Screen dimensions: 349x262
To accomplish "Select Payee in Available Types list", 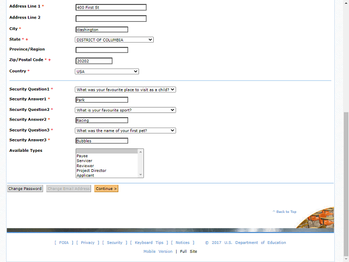I will coord(107,156).
